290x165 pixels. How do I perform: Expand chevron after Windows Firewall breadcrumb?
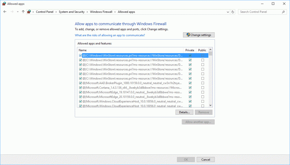pyautogui.click(x=115, y=12)
